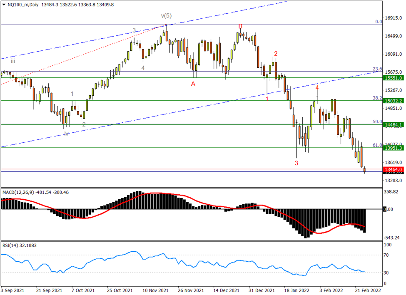
Task: Click 16915.0 on the price axis
Action: pos(394,18)
